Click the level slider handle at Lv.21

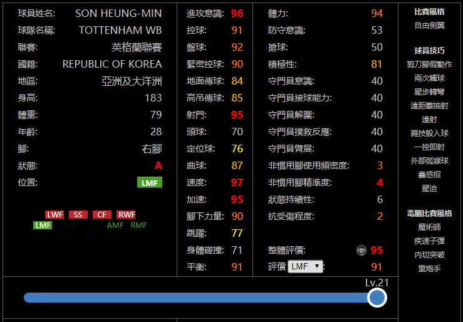click(x=377, y=298)
